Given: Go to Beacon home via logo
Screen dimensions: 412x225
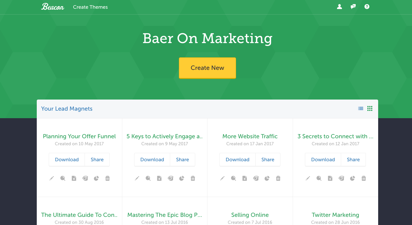Looking at the screenshot, I should pos(53,7).
